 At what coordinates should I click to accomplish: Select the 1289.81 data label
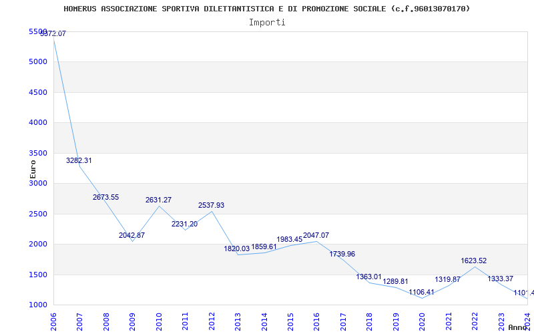tap(395, 281)
